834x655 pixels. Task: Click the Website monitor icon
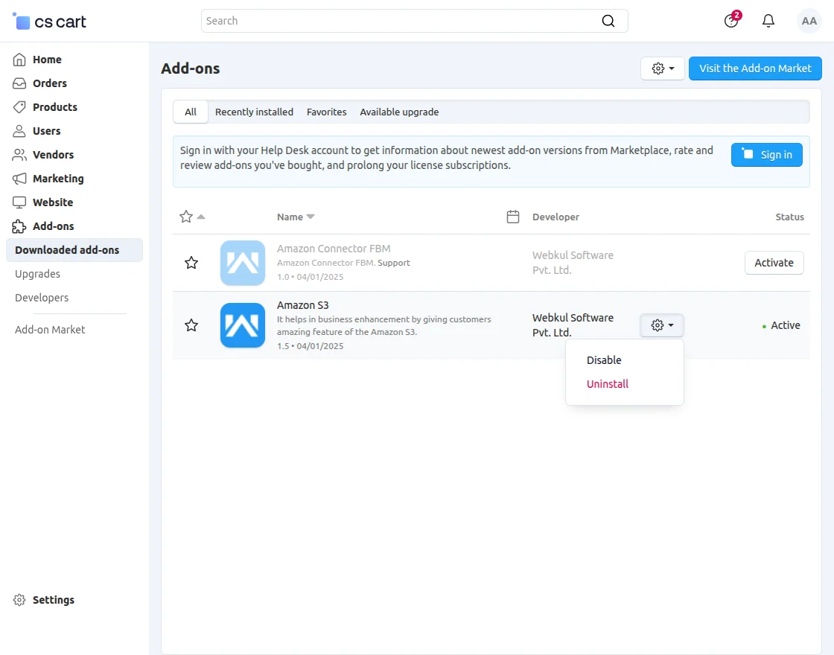[x=19, y=202]
